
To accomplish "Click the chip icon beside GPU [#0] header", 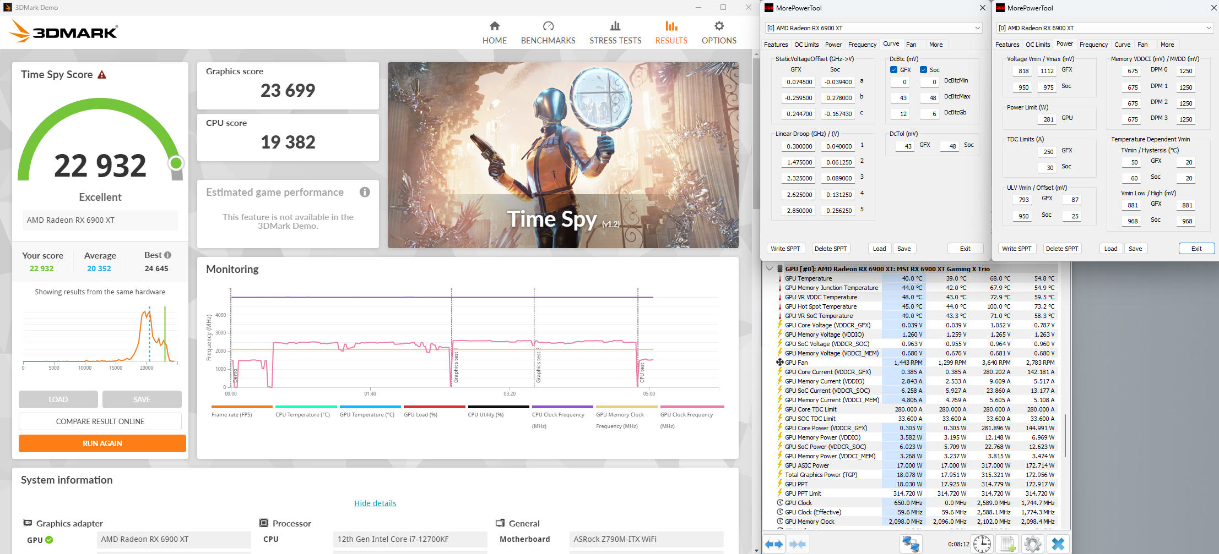I will coord(780,269).
